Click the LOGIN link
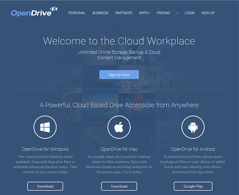Image resolution: width=239 pixels, height=195 pixels. pyautogui.click(x=190, y=13)
